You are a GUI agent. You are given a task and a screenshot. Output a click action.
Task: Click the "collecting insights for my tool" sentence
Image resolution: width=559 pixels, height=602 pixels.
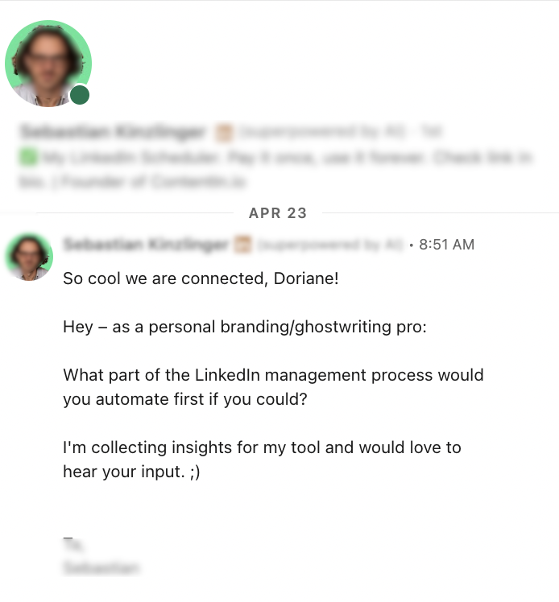pyautogui.click(x=262, y=447)
